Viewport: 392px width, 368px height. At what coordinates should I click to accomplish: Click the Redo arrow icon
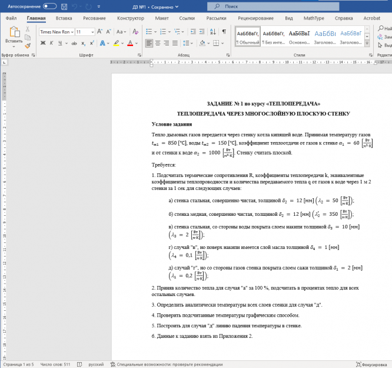(88, 6)
